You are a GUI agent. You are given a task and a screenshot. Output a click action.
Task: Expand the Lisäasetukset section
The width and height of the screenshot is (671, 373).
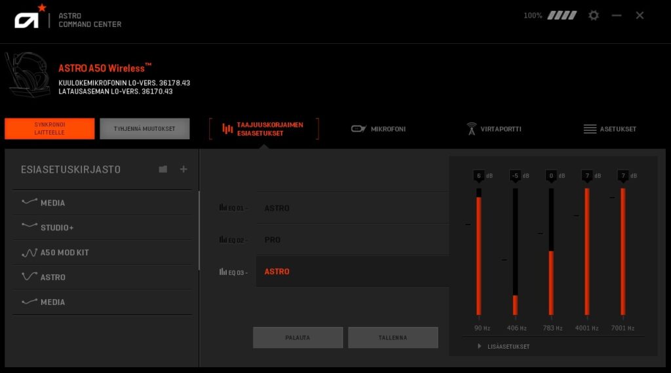point(504,347)
